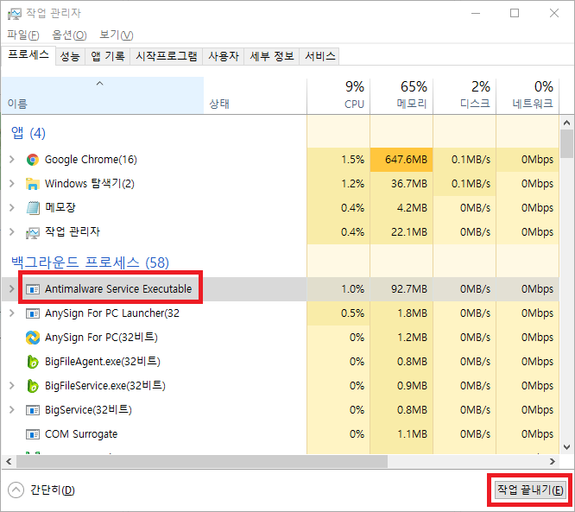This screenshot has height=512, width=575.
Task: Open the 보기(V) menu
Action: click(x=117, y=35)
